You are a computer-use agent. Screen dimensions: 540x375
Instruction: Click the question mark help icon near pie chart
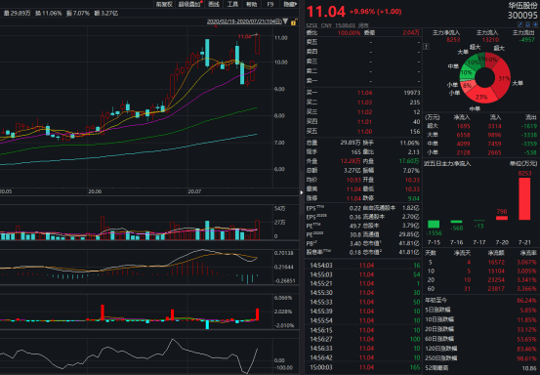(x=426, y=47)
